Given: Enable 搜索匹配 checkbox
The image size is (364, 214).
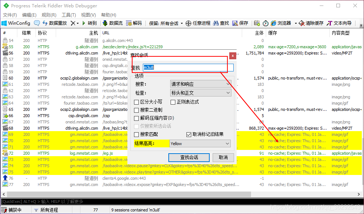Looking at the screenshot, I should pyautogui.click(x=137, y=134).
